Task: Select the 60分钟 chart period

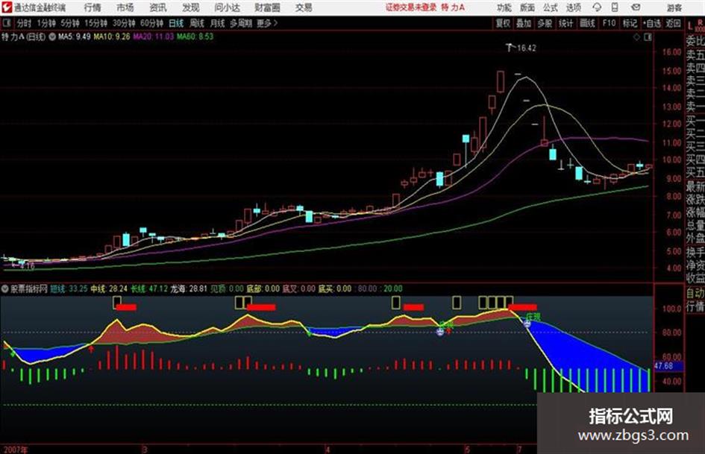Action: [x=151, y=23]
